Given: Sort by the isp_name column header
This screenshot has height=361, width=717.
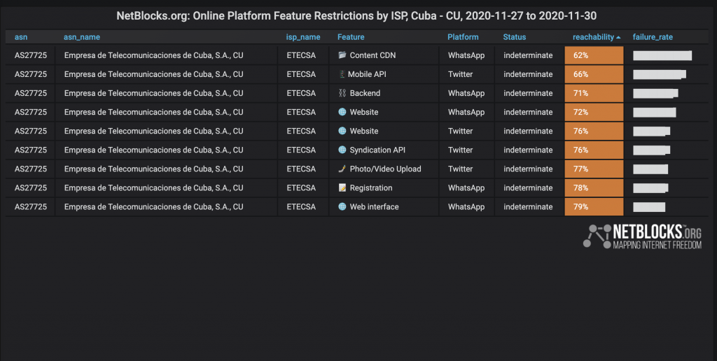Looking at the screenshot, I should pyautogui.click(x=303, y=37).
